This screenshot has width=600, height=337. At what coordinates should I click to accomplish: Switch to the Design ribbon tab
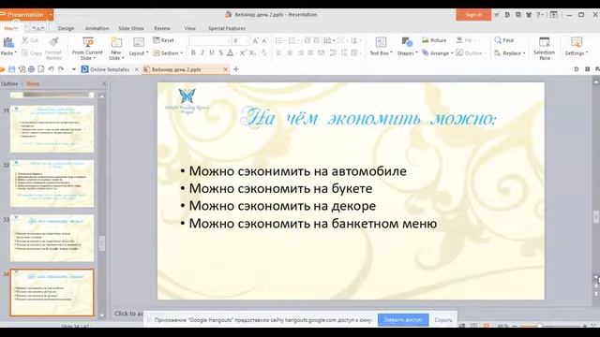(66, 28)
